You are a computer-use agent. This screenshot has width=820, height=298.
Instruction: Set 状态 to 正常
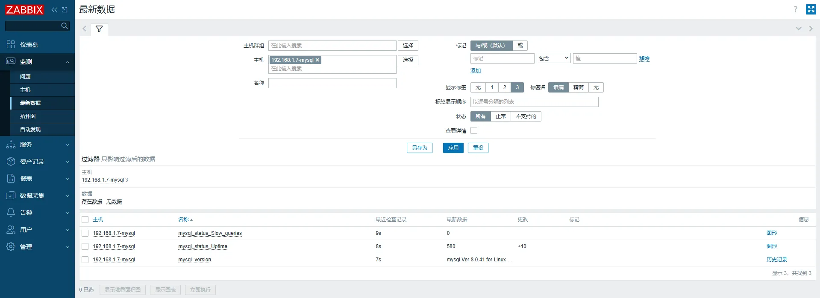pyautogui.click(x=501, y=116)
